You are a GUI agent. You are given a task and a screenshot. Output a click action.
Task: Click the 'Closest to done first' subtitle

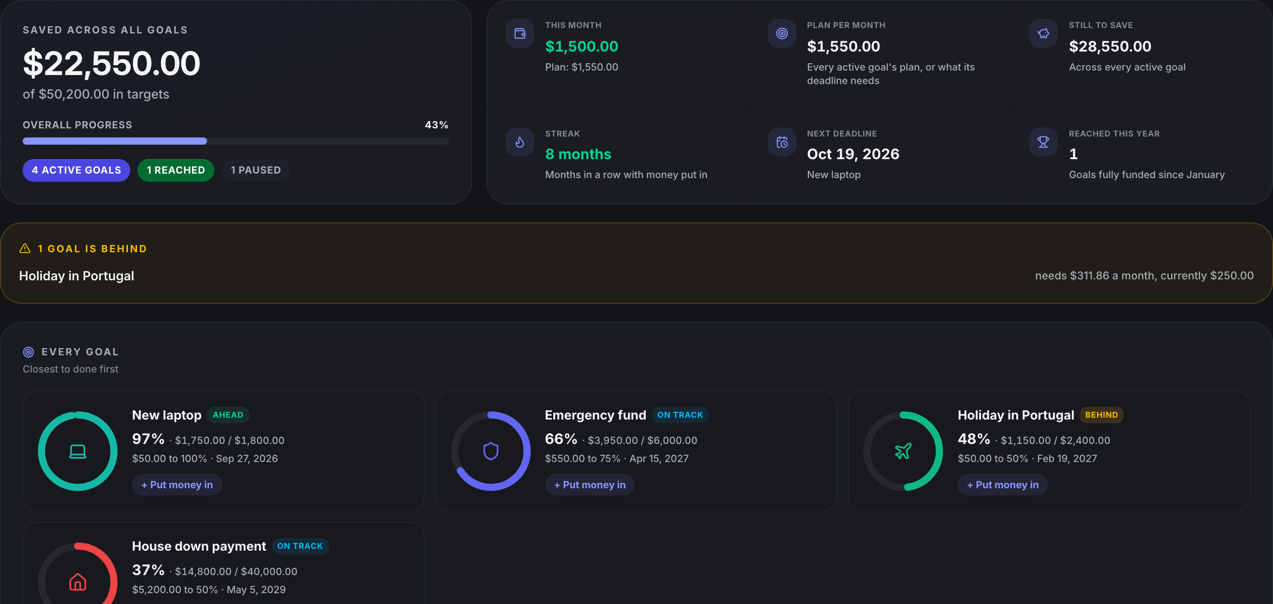coord(71,369)
